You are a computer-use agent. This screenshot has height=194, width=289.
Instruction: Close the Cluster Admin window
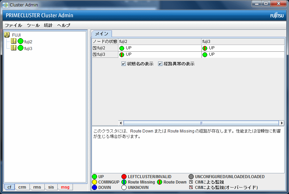click(x=279, y=3)
